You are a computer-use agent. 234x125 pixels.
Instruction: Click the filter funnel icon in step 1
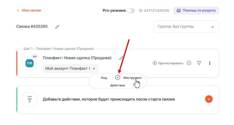(199, 63)
